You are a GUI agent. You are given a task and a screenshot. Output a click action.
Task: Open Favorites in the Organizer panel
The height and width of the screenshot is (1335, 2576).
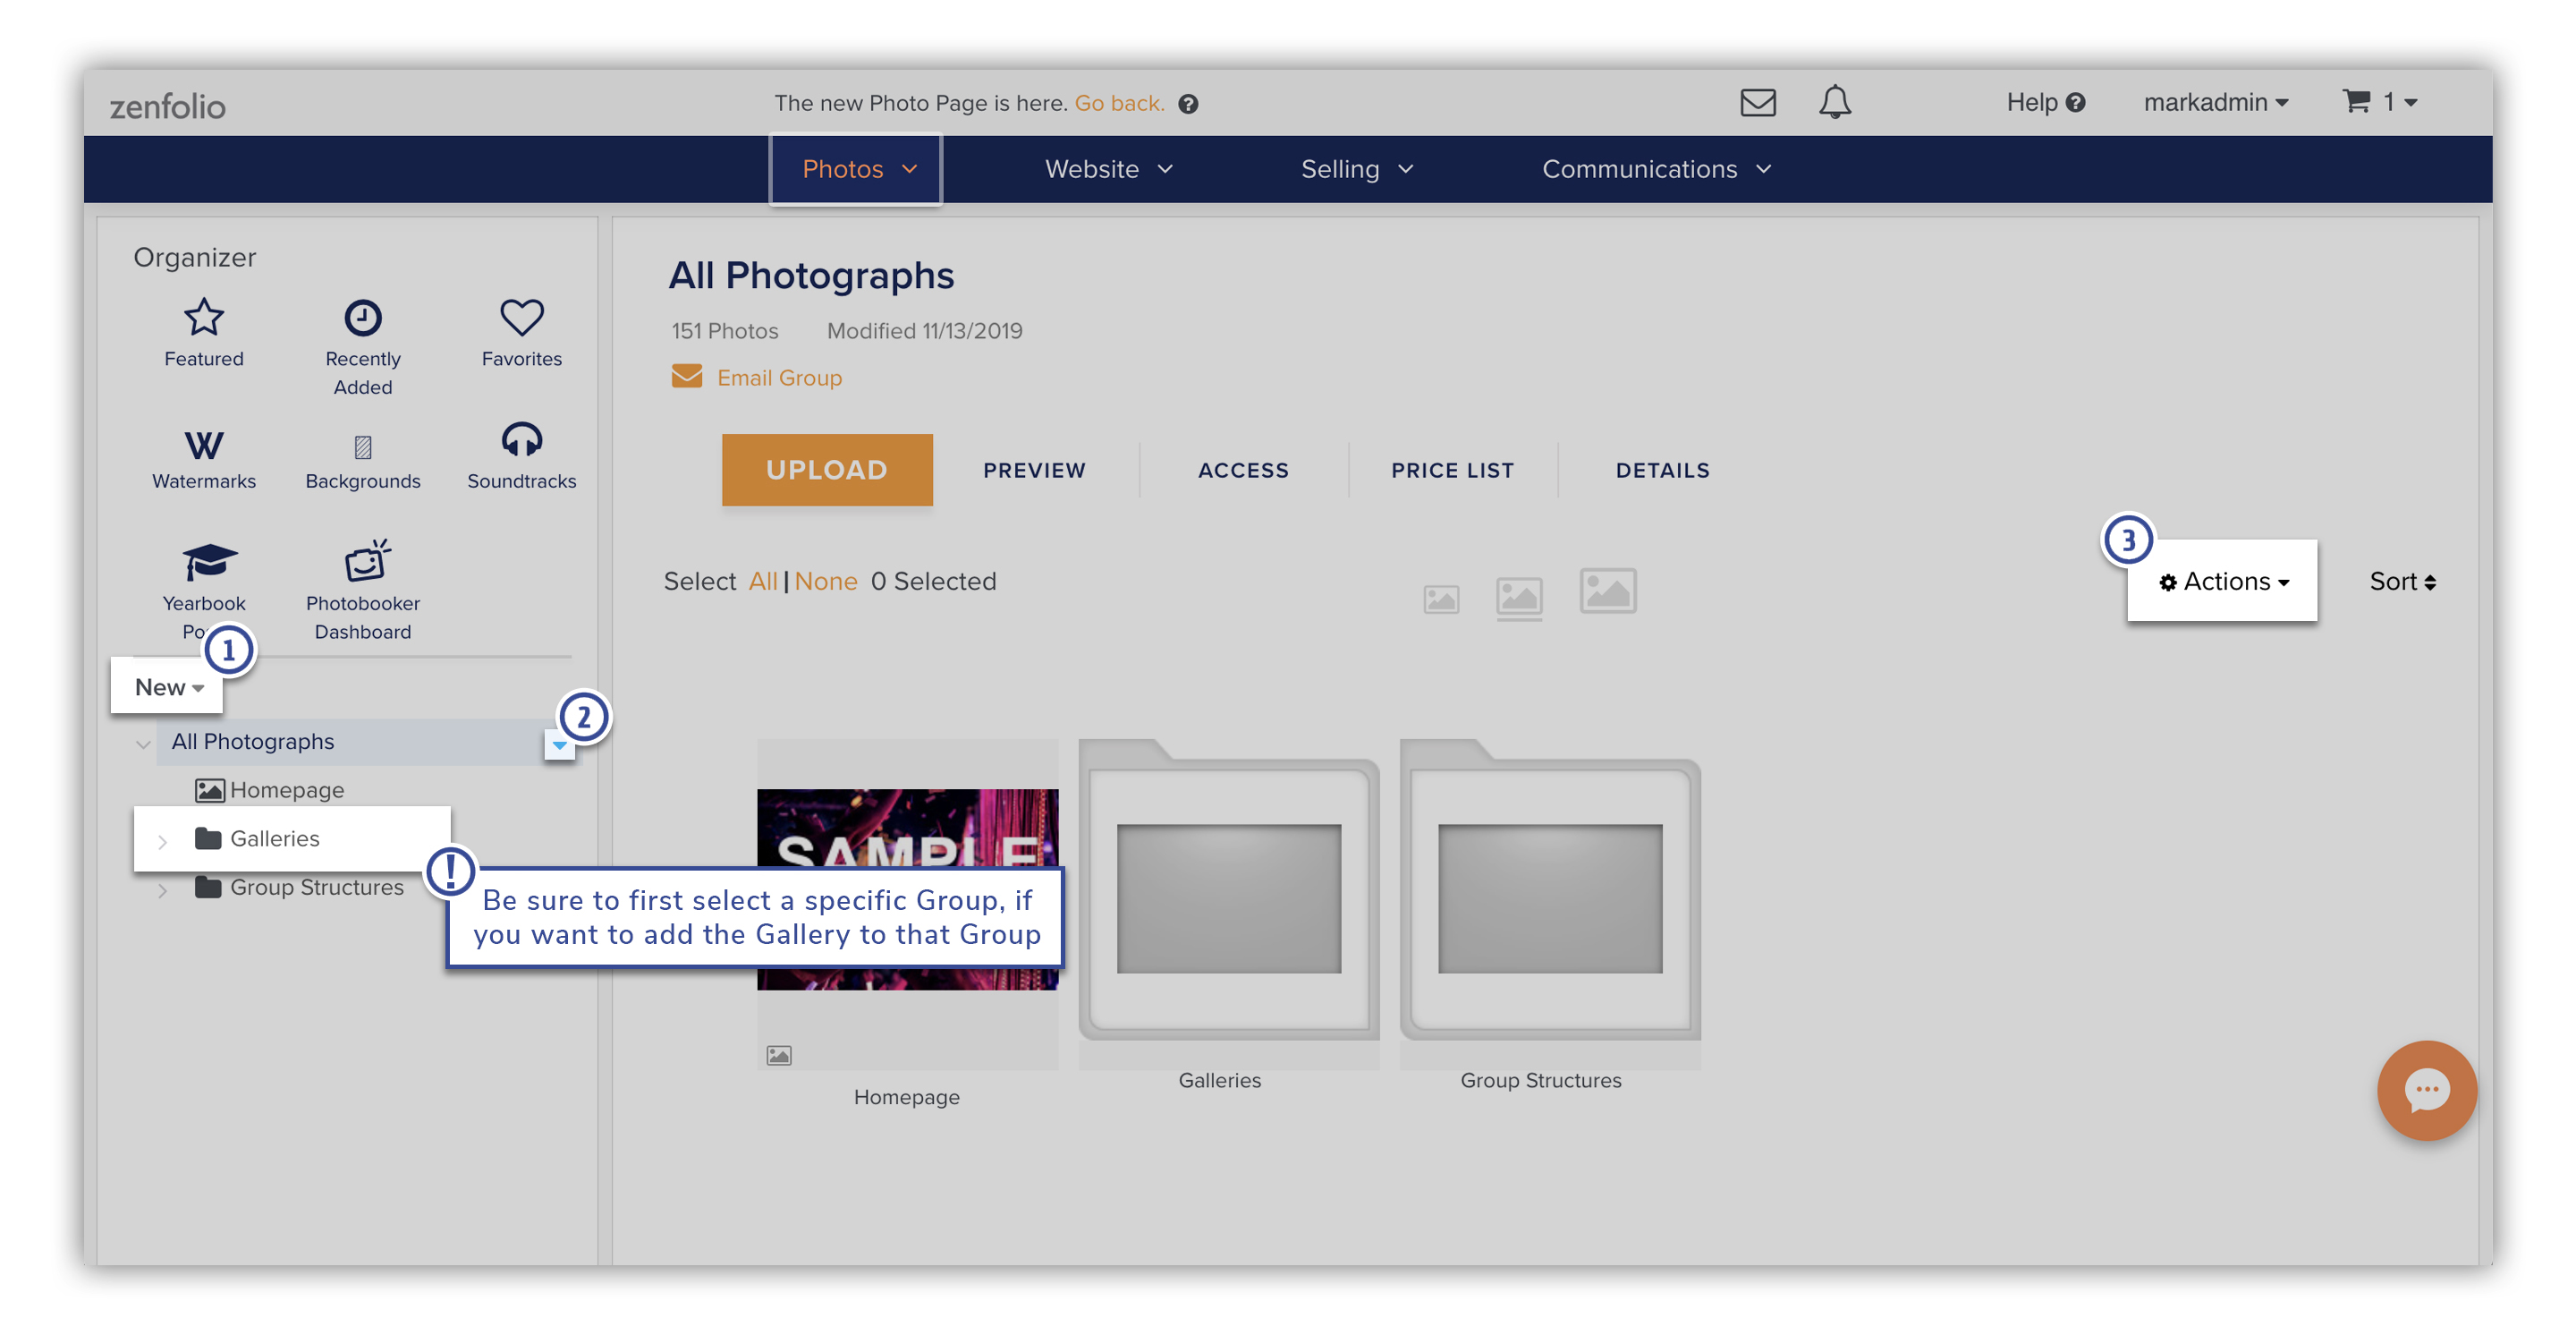click(x=521, y=333)
